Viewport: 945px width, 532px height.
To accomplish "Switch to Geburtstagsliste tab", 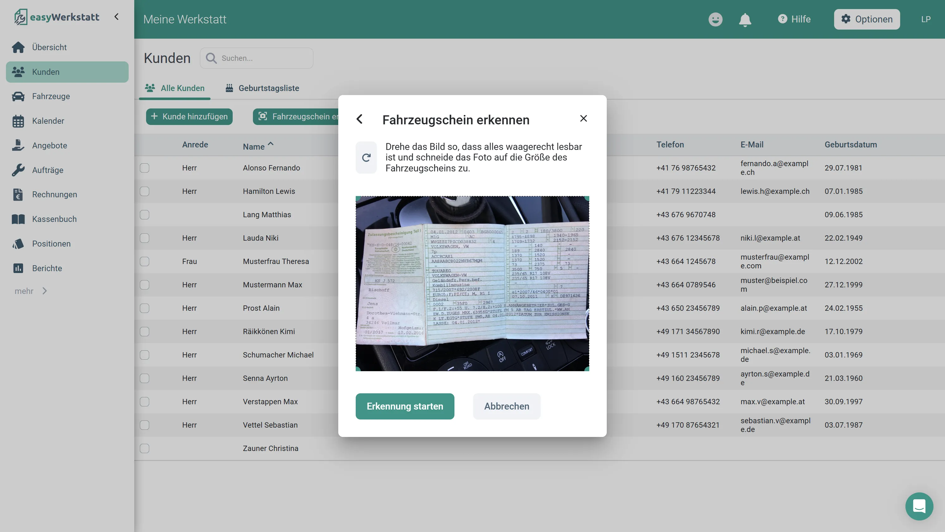I will click(262, 88).
